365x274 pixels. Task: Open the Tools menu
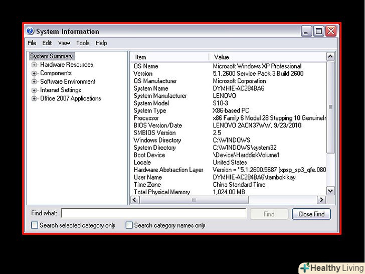(x=83, y=43)
